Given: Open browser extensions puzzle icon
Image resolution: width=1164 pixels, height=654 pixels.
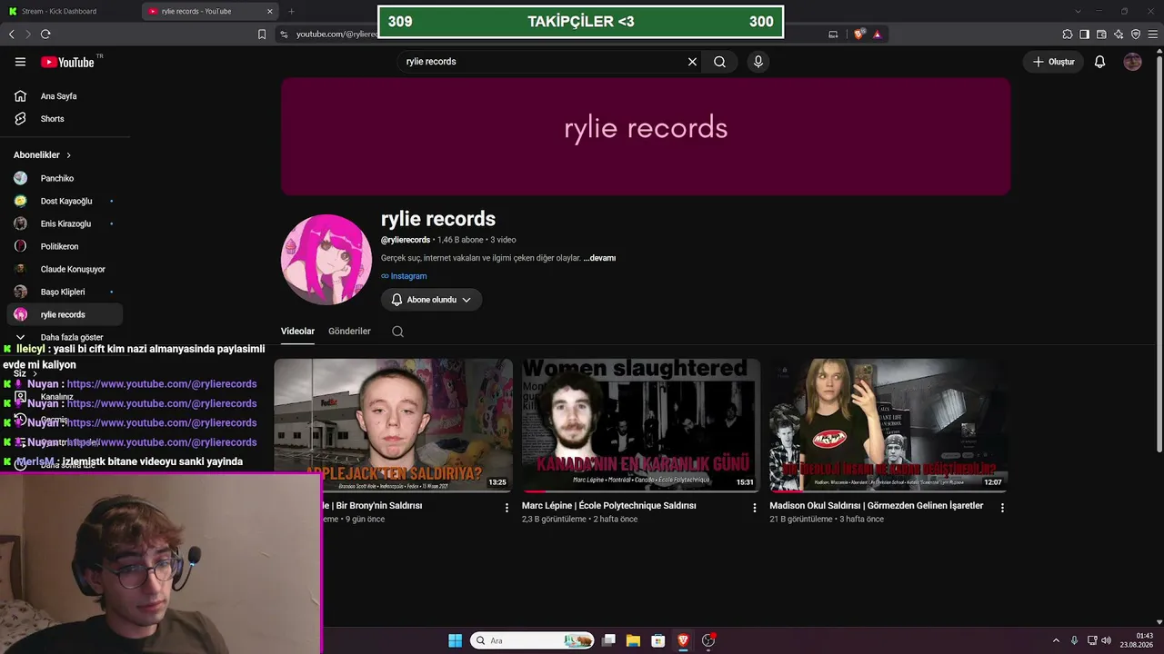Looking at the screenshot, I should pos(1068,34).
